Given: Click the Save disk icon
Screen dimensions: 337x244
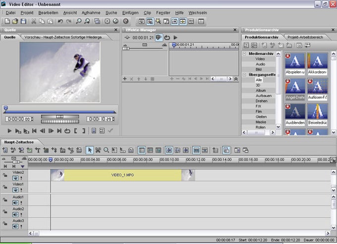Looking at the screenshot, I should pos(23,21).
